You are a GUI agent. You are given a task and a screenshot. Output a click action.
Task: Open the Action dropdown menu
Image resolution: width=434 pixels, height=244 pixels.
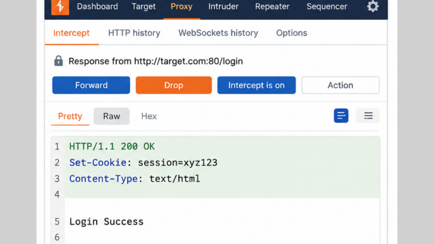(x=340, y=85)
